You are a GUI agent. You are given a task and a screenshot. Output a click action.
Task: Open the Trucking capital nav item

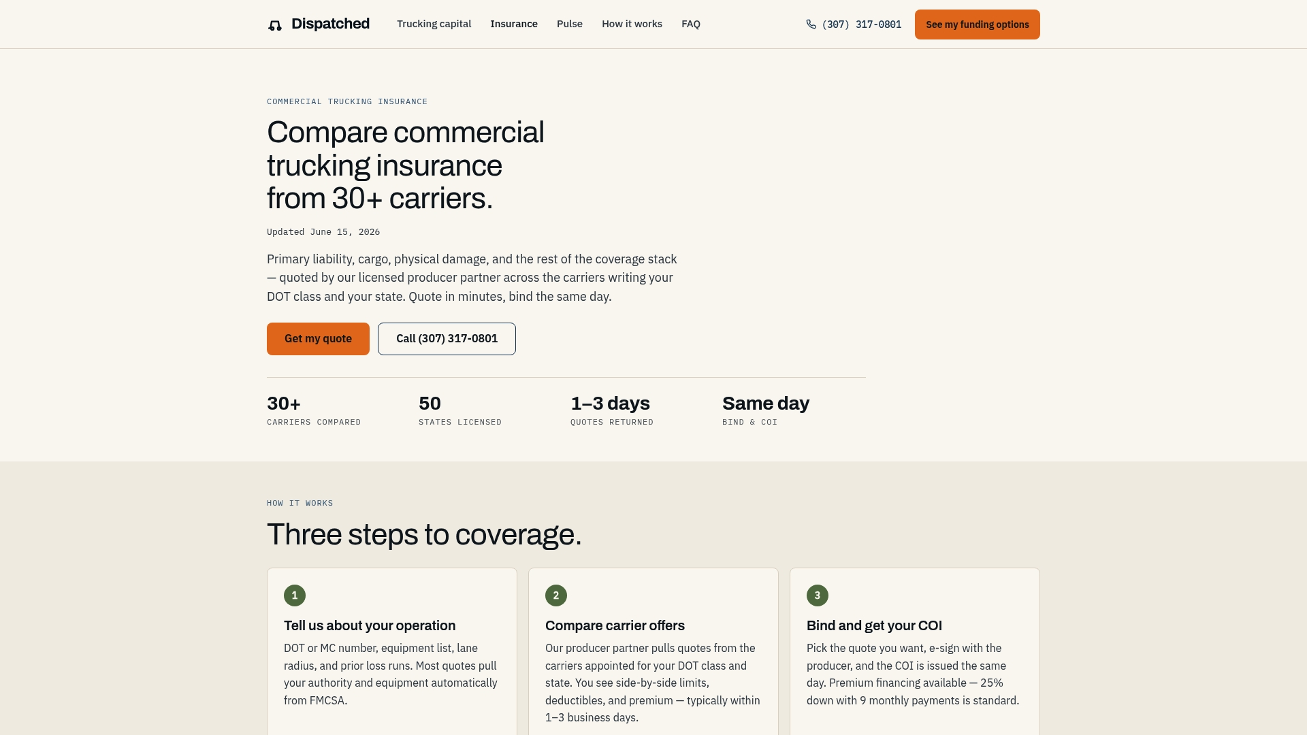[x=434, y=24]
